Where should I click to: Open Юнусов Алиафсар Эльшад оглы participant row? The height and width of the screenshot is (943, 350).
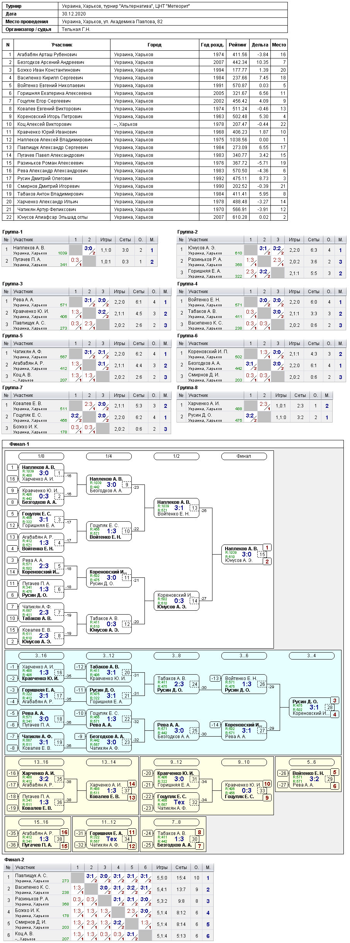coord(145,217)
